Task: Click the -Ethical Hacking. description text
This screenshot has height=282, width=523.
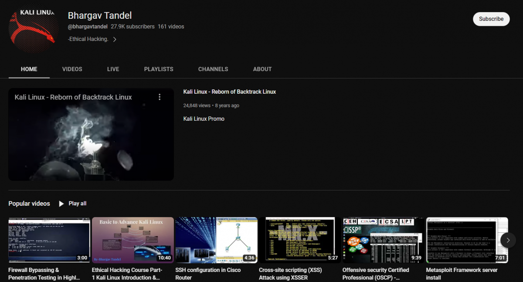Action: (88, 39)
